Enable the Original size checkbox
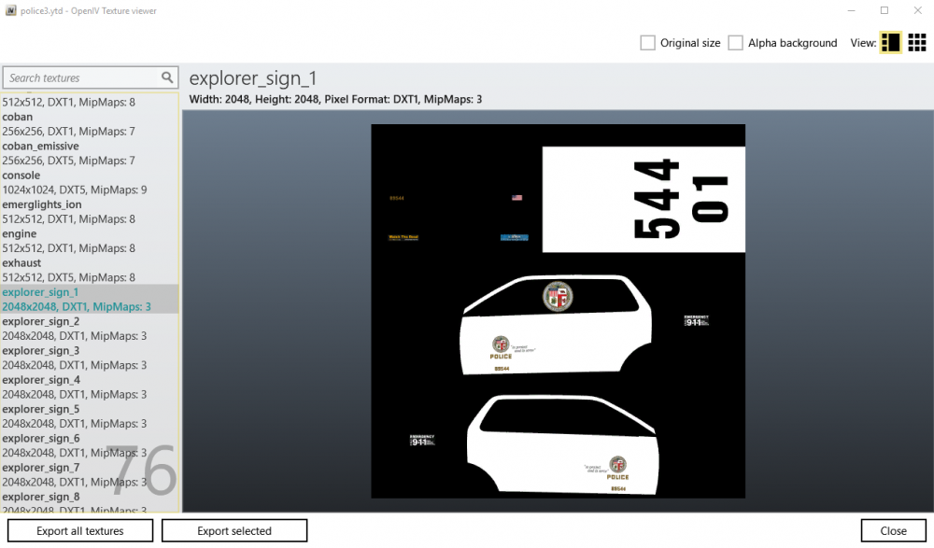The height and width of the screenshot is (548, 934). coord(648,42)
